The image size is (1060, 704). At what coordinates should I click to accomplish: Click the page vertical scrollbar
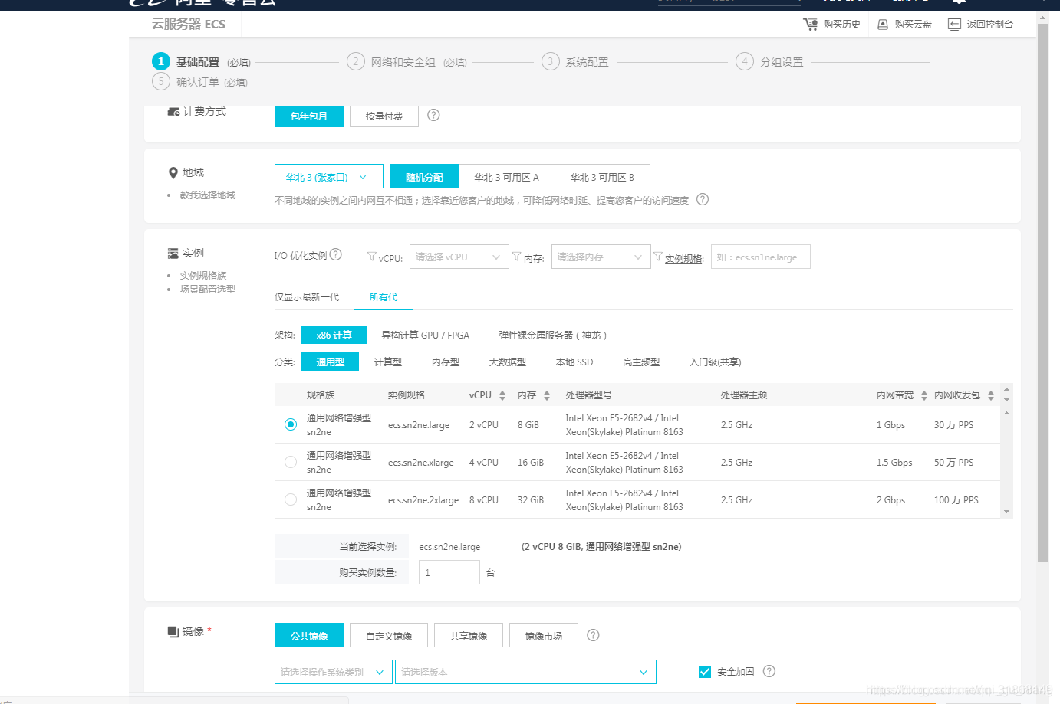point(1042,291)
